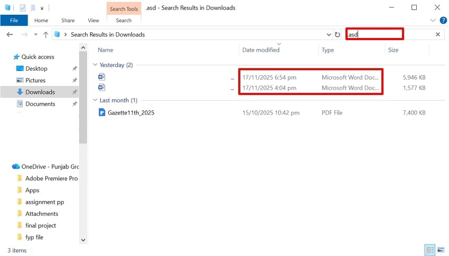Clear the search box with X

pyautogui.click(x=438, y=34)
